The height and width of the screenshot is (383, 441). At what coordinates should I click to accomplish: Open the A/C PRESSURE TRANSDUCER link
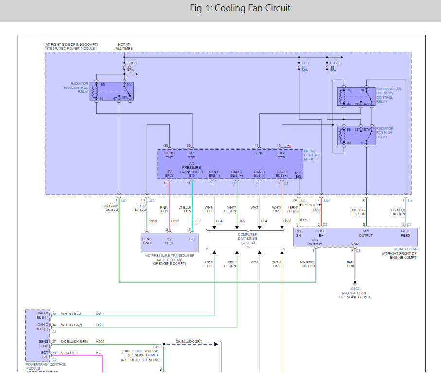pos(169,255)
